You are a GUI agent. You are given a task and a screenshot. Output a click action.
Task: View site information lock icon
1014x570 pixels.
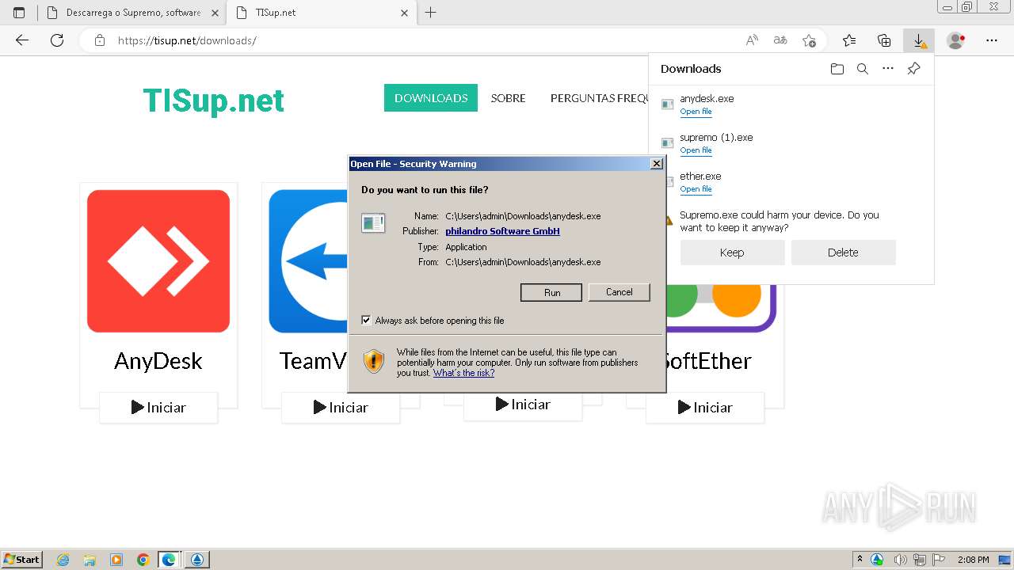(100, 40)
